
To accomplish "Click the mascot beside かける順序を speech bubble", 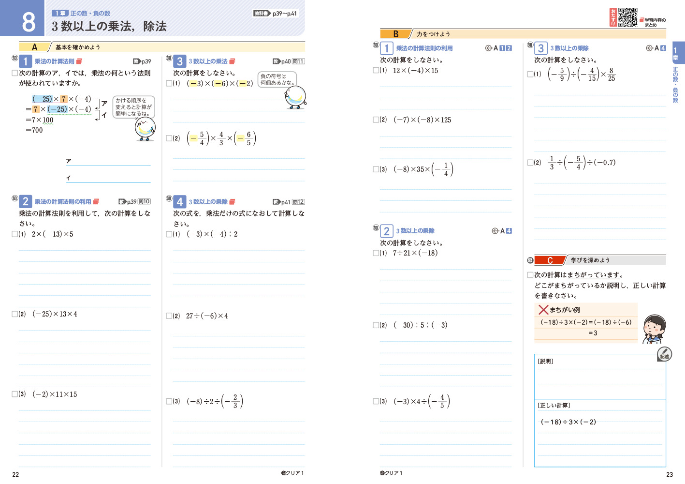I will (145, 129).
